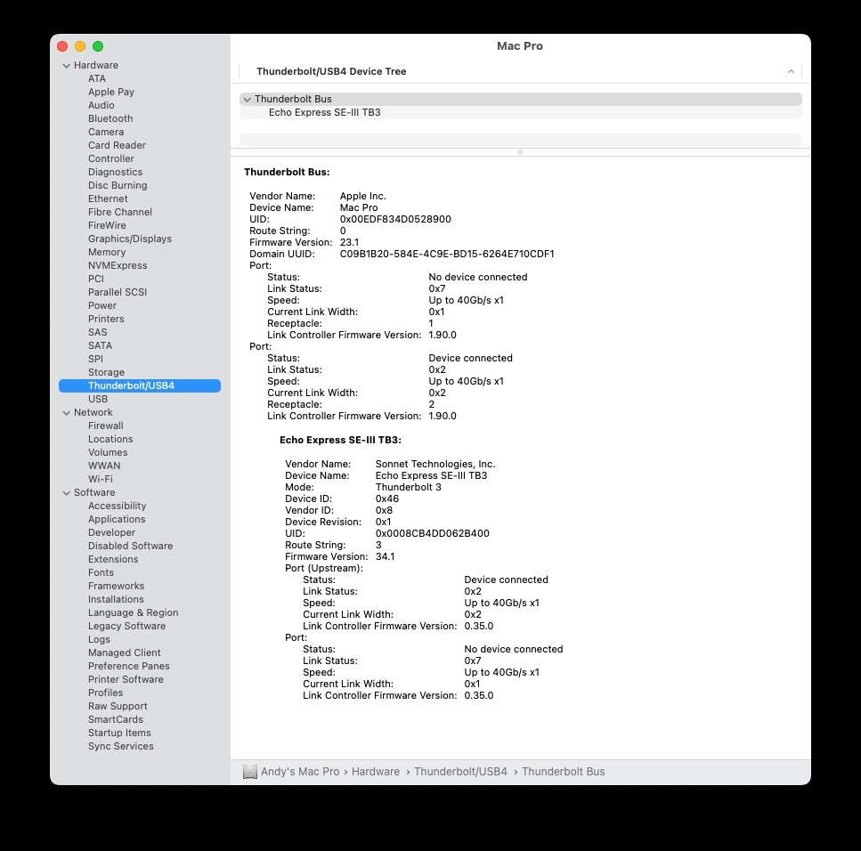Screen dimensions: 861x851
Task: Select the Thunderbolt Bus row in device tree
Action: click(x=521, y=99)
